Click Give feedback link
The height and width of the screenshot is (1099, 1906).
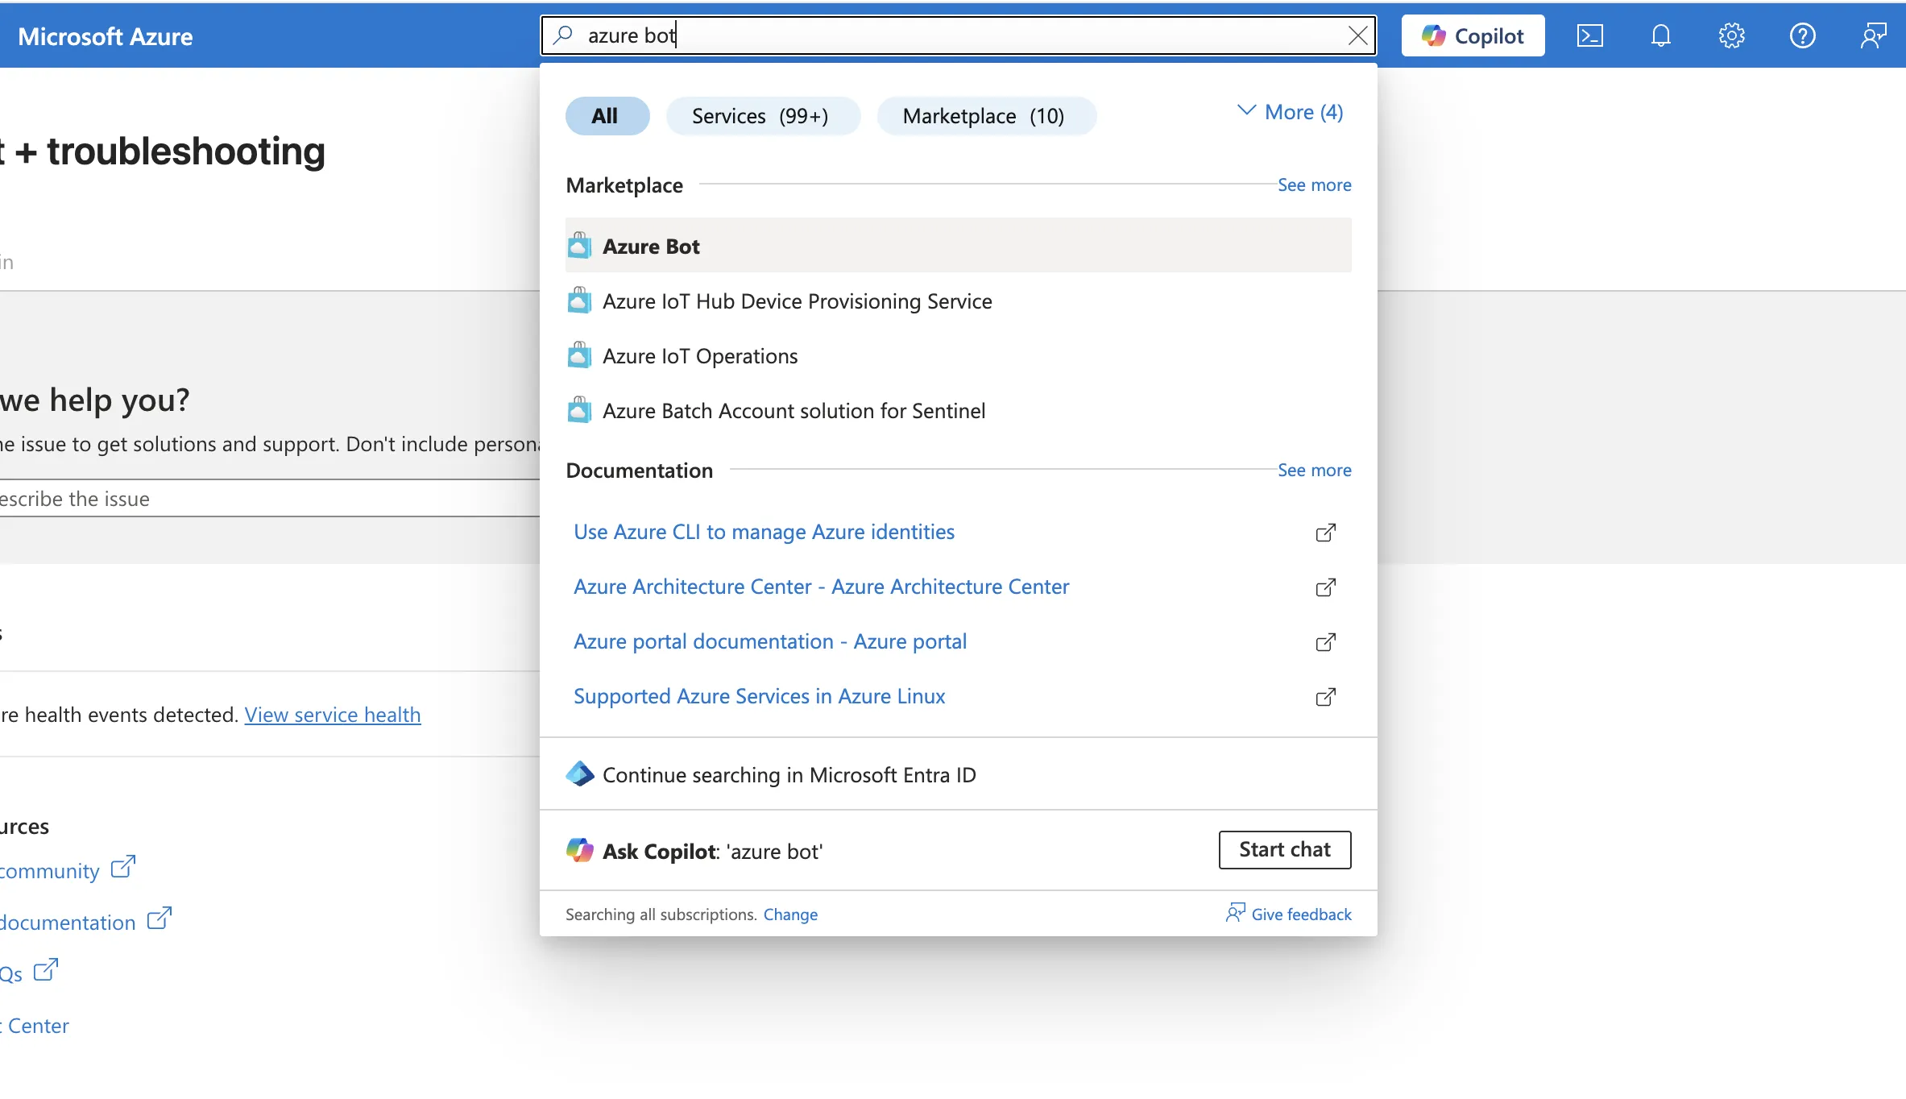(1301, 914)
